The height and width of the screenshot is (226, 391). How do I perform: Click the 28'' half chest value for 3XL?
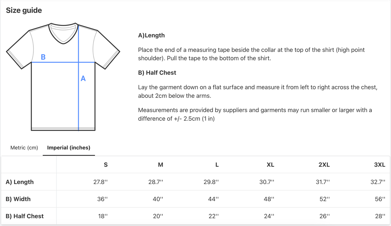(x=380, y=216)
